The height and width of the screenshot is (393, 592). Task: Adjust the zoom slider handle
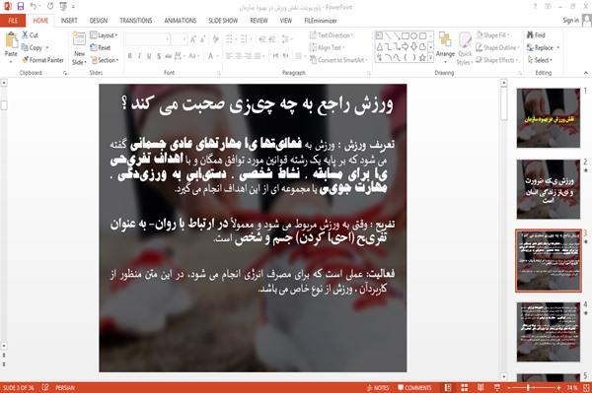pos(528,388)
